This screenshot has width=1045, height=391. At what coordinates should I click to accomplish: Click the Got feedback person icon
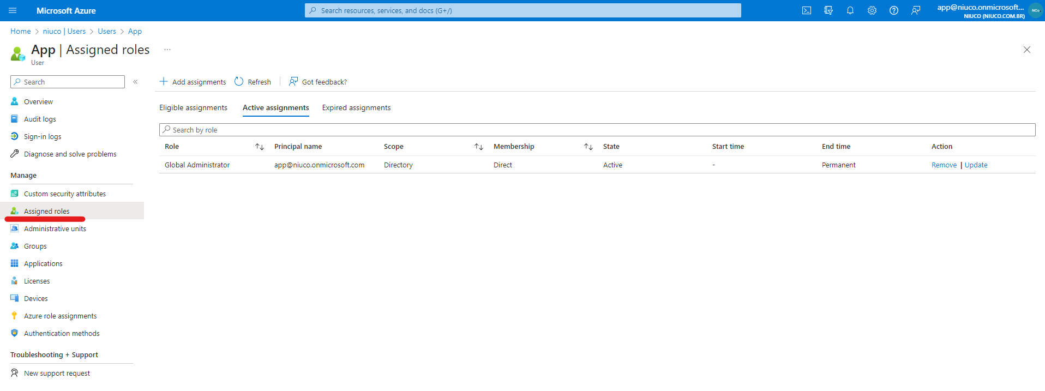(293, 81)
